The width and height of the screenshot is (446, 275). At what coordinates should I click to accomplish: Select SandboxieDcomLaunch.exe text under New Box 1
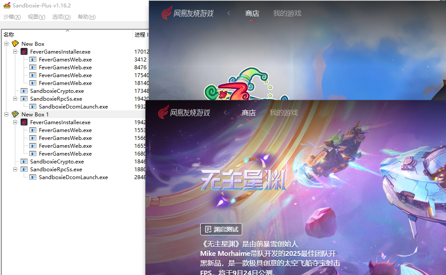pyautogui.click(x=73, y=177)
